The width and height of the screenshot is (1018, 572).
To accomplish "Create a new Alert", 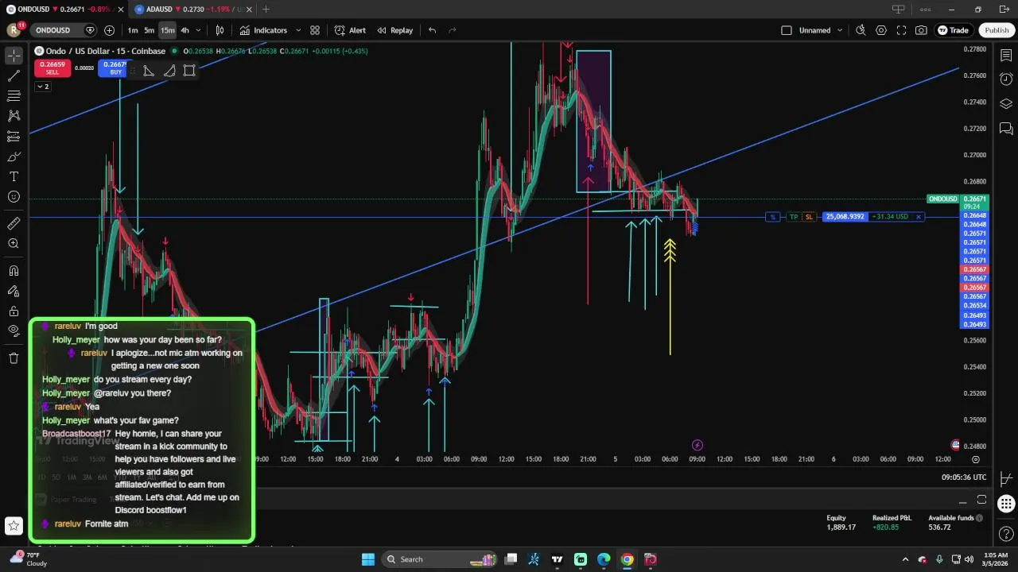I will pos(350,30).
